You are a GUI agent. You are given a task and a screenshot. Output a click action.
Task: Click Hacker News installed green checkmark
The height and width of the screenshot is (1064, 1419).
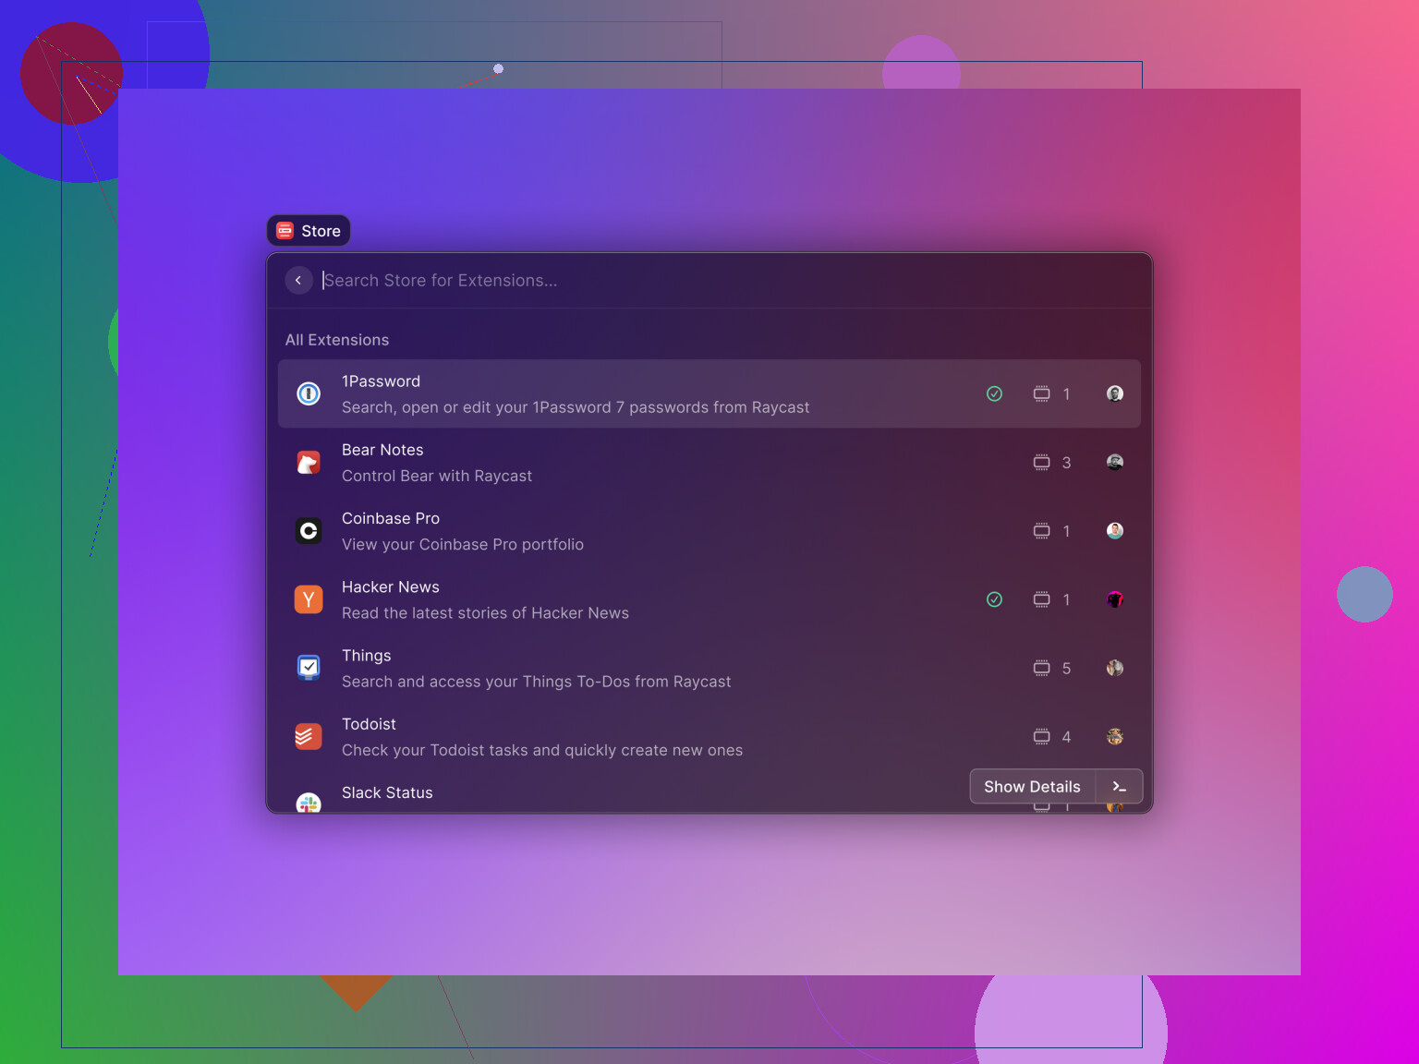(994, 599)
